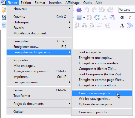Click the Verdana font name field
Viewport: 135px width, 118px height.
click(x=127, y=10)
